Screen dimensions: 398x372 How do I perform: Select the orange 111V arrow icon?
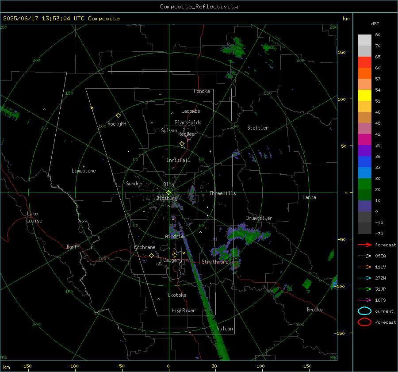coord(364,267)
